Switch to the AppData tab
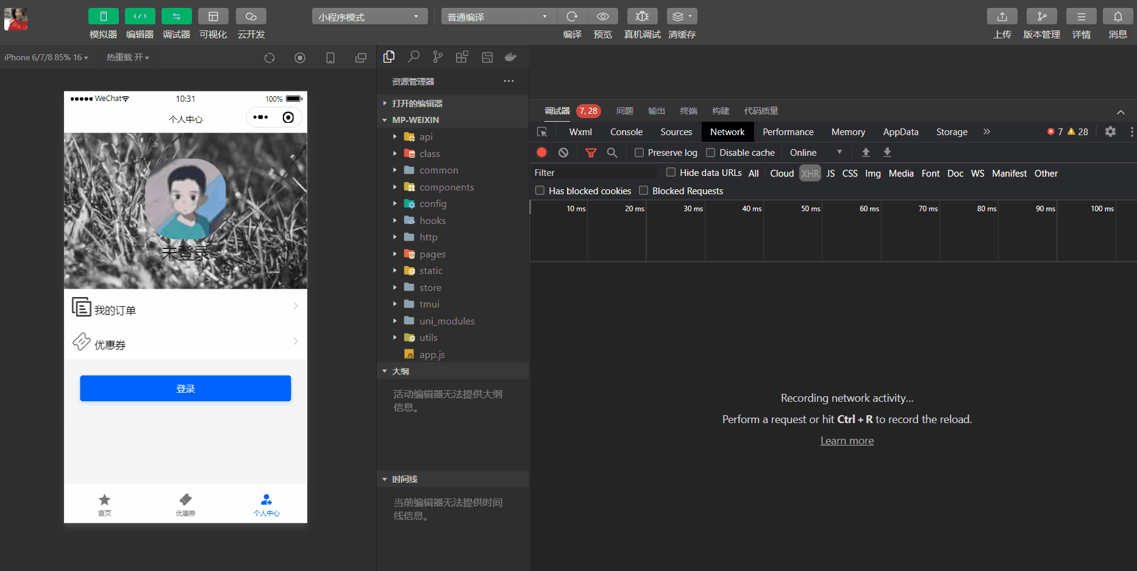This screenshot has height=571, width=1137. (900, 132)
